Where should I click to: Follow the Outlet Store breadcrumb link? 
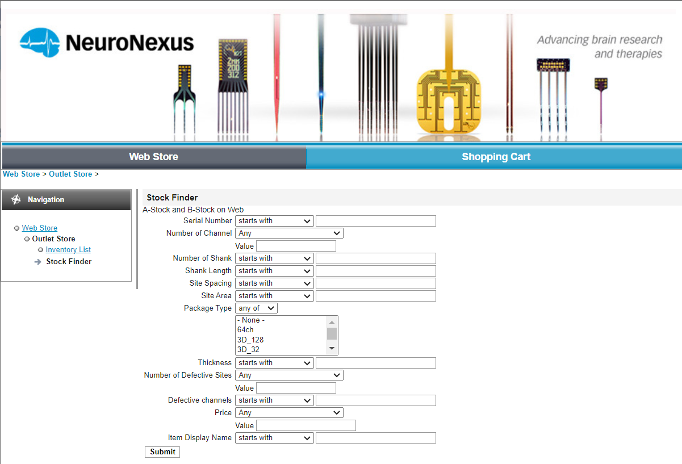pyautogui.click(x=70, y=174)
